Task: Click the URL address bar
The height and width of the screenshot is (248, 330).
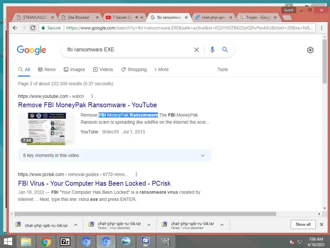Action: coord(189,28)
